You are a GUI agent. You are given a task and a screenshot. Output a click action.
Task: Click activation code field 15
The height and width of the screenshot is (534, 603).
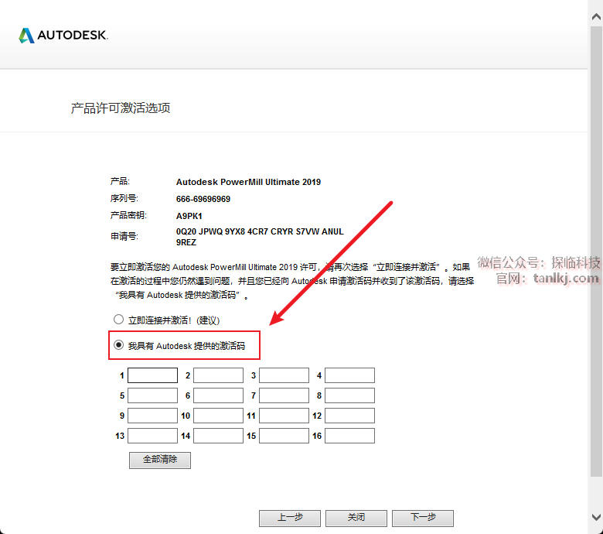(284, 436)
